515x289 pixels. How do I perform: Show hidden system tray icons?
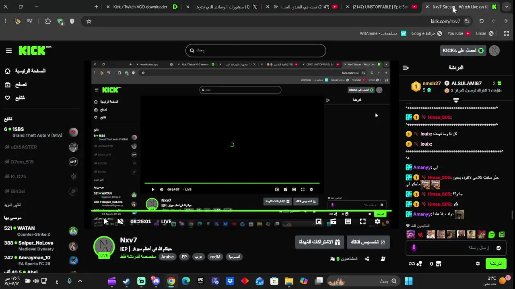(80, 281)
